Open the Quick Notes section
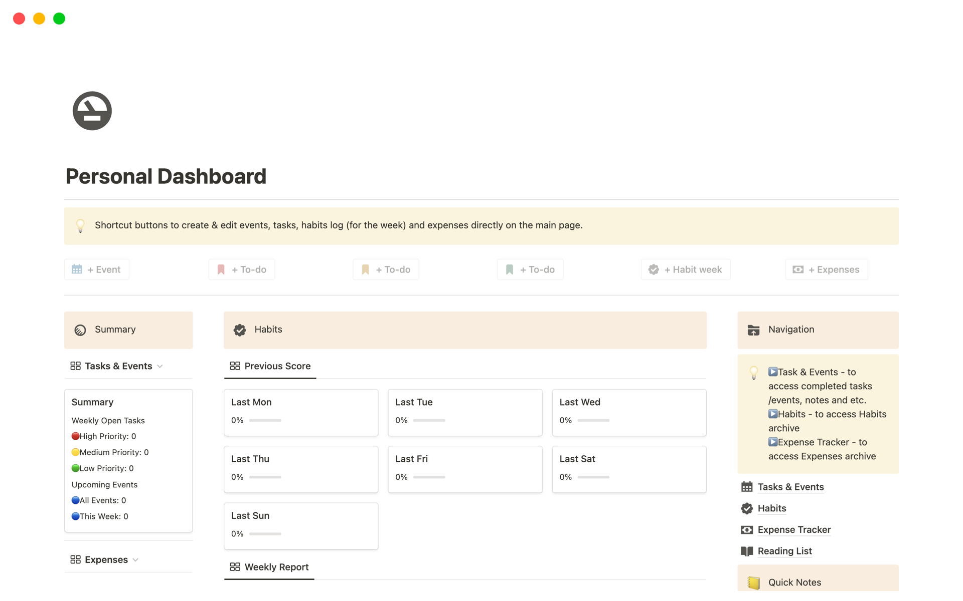Image resolution: width=963 pixels, height=601 pixels. pyautogui.click(x=794, y=582)
